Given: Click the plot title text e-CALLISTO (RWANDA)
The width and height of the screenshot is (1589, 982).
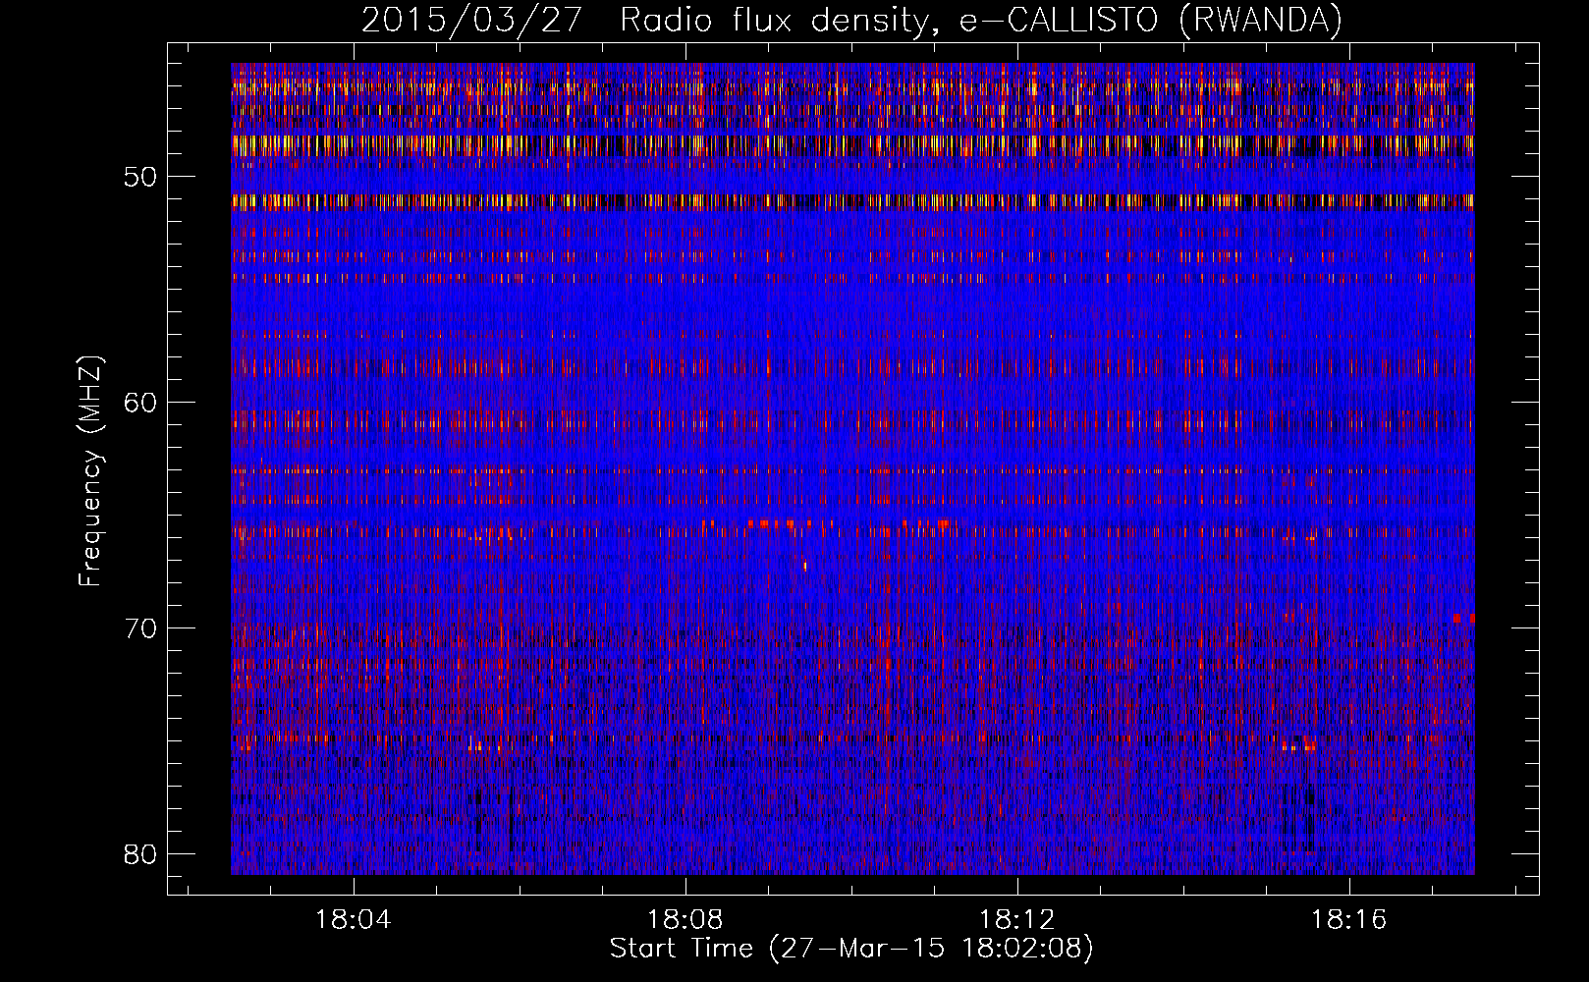Looking at the screenshot, I should pos(1150,21).
